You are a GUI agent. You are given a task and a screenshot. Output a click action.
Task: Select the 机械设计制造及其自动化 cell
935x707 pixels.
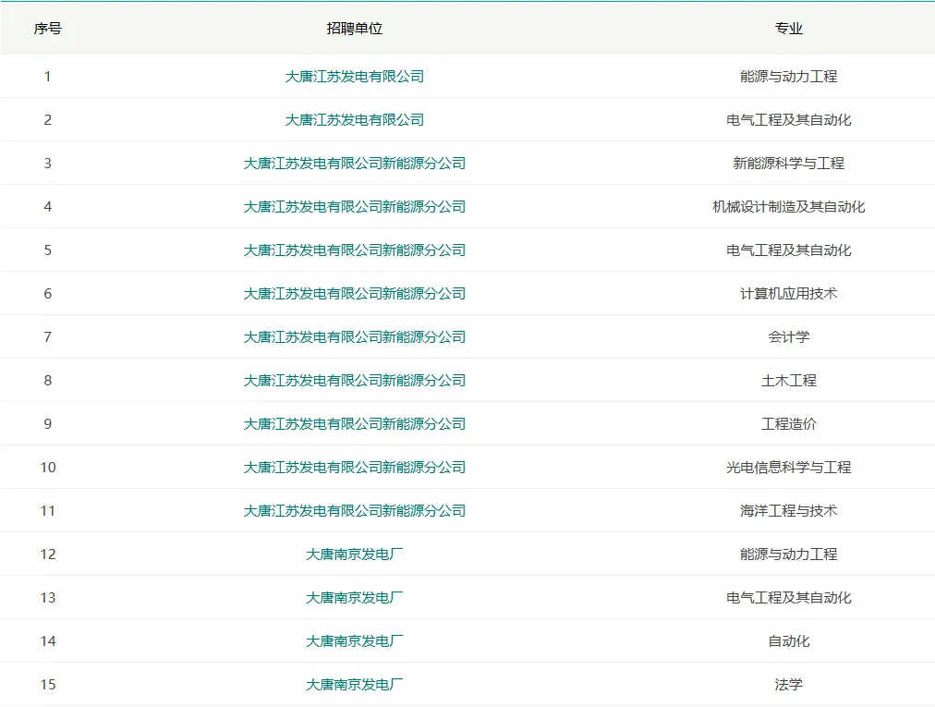(788, 207)
